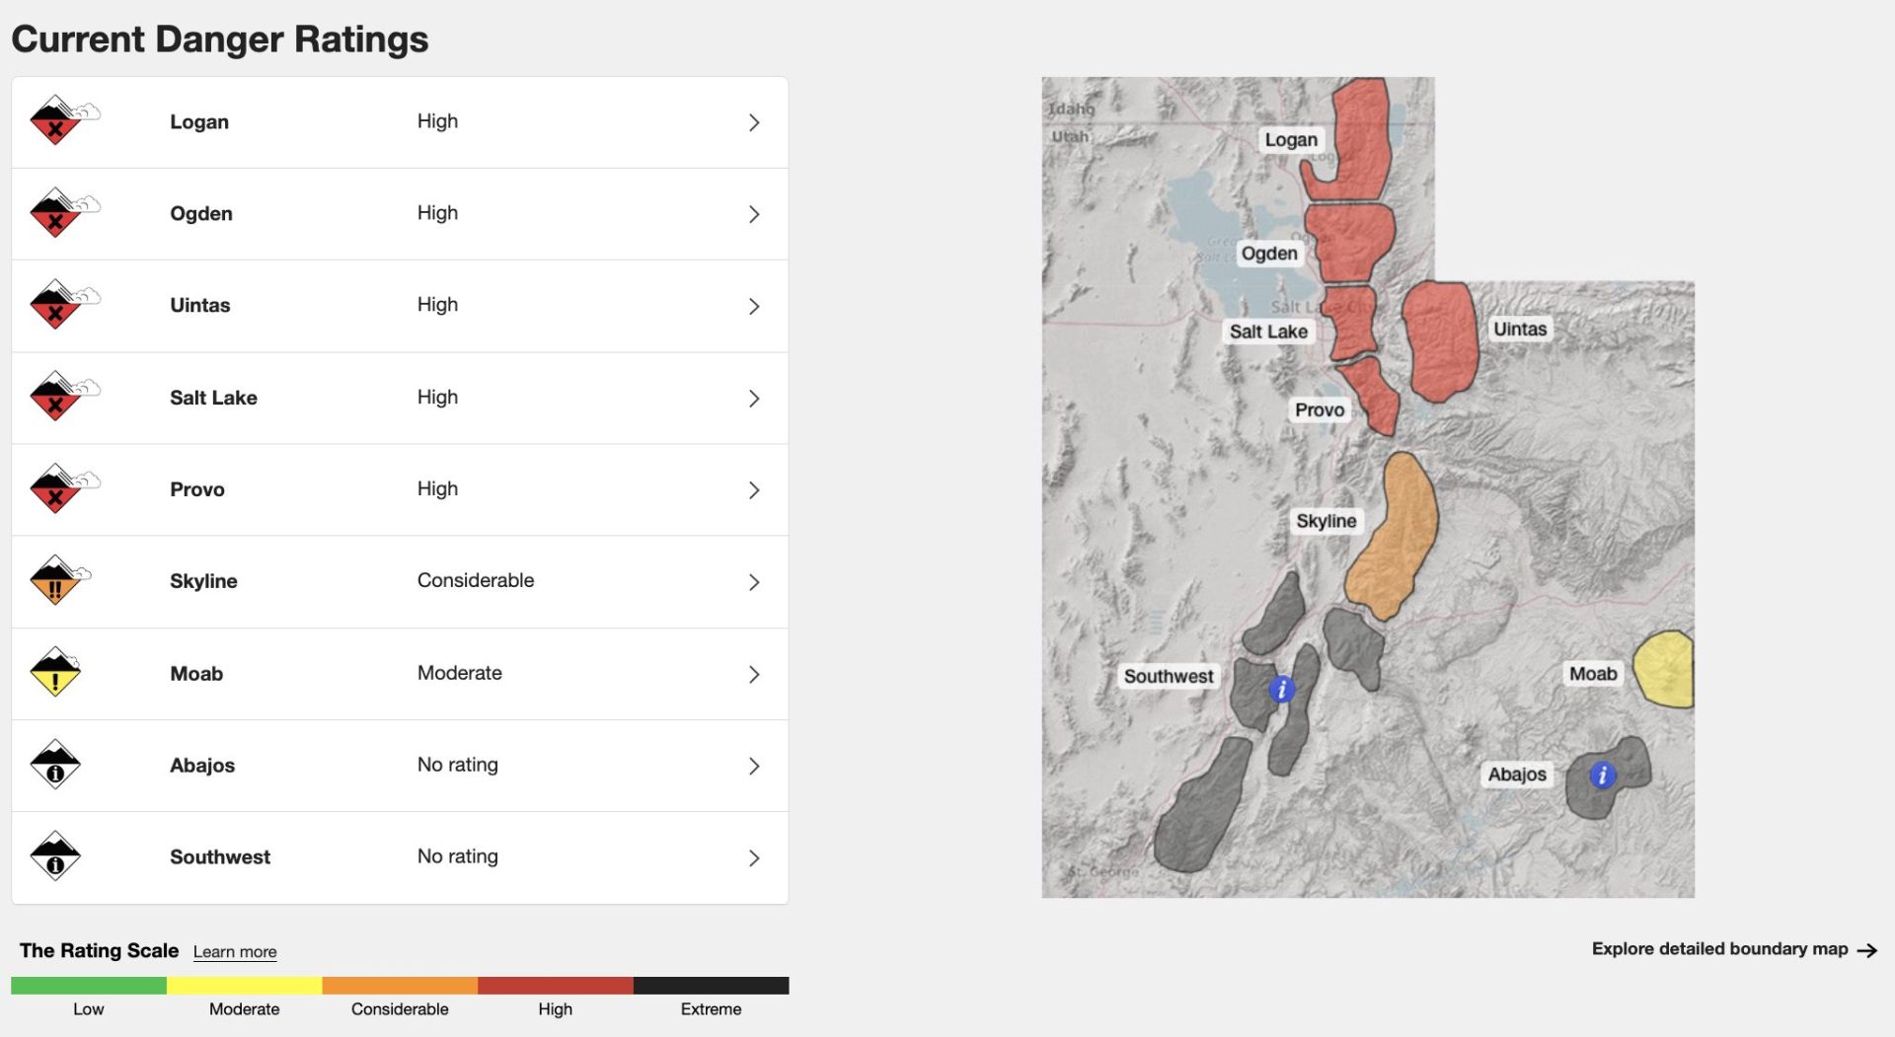Viewport: 1895px width, 1037px height.
Task: Click the orange Considerable rating scale bar
Action: pos(400,985)
